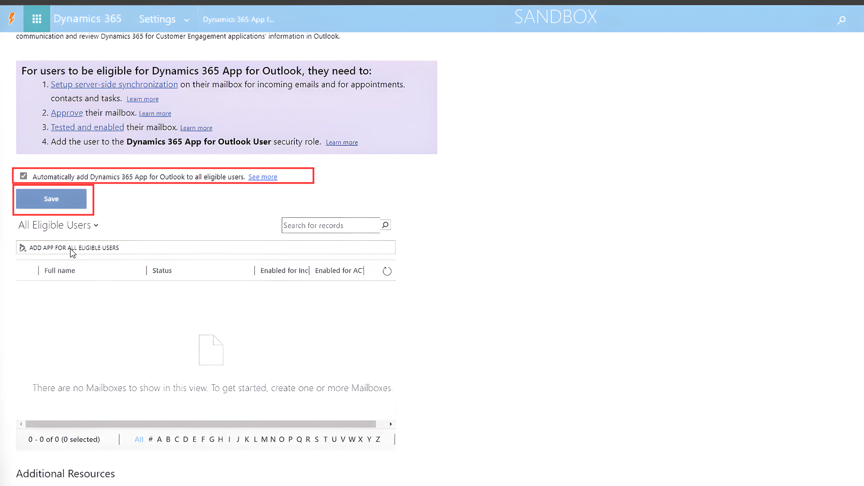Screen dimensions: 864x486
Task: Click Add App For All Eligible Users
Action: [69, 248]
